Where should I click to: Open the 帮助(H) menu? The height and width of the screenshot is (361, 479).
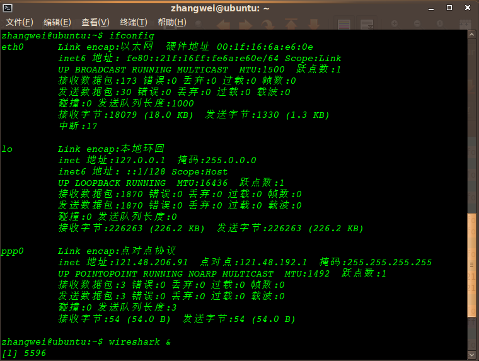(x=172, y=22)
